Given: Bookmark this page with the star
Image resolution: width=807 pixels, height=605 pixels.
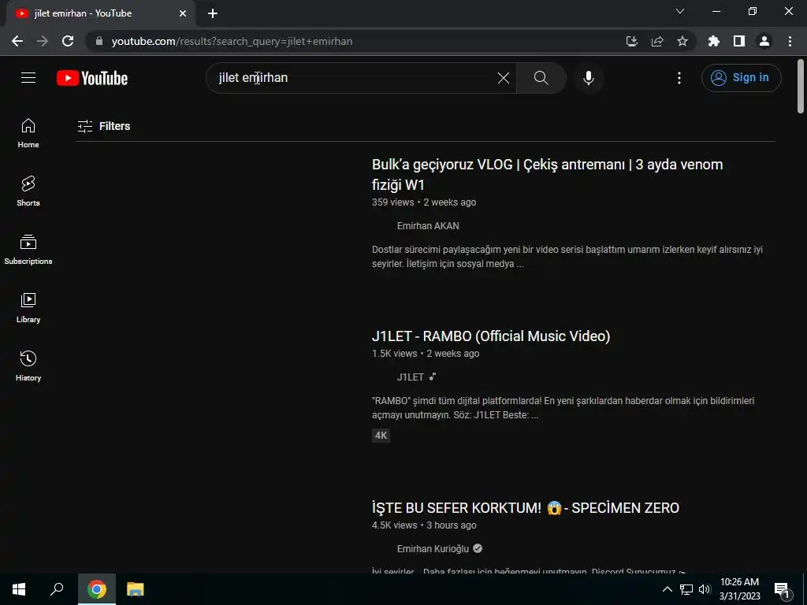Looking at the screenshot, I should 682,41.
